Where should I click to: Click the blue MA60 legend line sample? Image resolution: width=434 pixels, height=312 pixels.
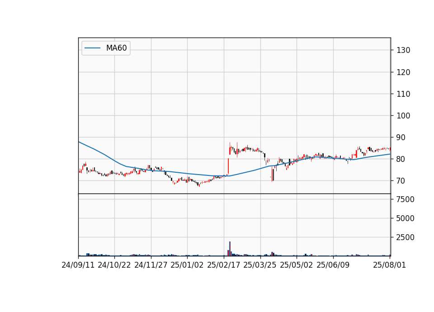coord(92,48)
